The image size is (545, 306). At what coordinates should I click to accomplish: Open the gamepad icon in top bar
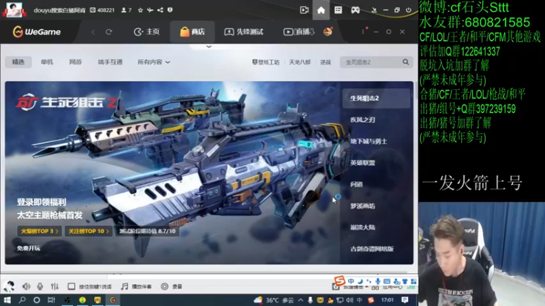point(355,10)
